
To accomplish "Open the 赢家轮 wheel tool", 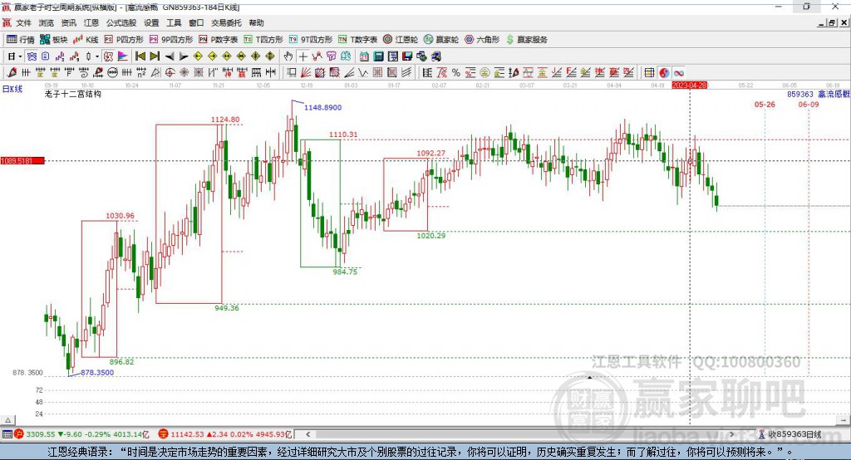I will pos(441,40).
